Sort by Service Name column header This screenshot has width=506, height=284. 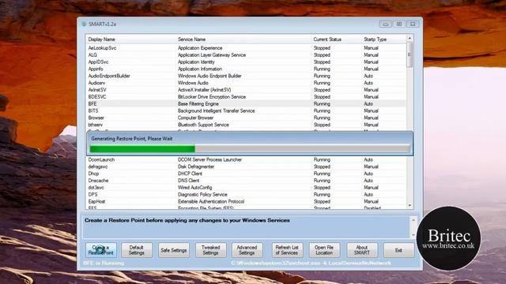(244, 39)
